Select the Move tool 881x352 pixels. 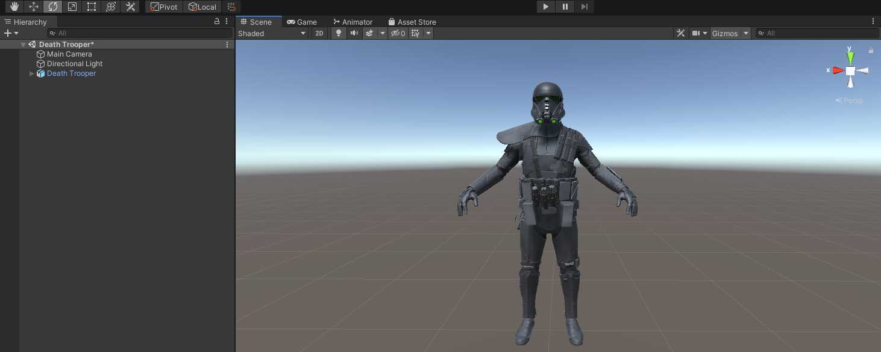pos(34,7)
